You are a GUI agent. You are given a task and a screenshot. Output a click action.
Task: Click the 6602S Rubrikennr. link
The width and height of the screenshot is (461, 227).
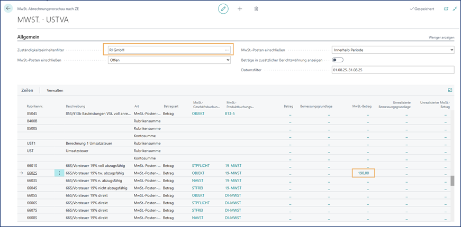pos(33,173)
